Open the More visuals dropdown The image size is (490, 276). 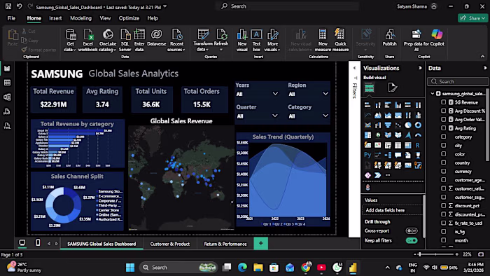272,40
